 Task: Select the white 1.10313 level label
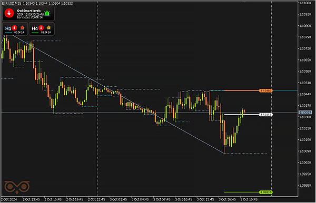(265, 115)
